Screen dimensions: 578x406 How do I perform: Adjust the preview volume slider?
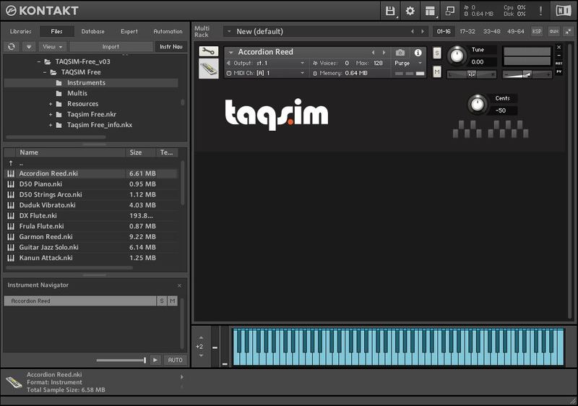(121, 360)
